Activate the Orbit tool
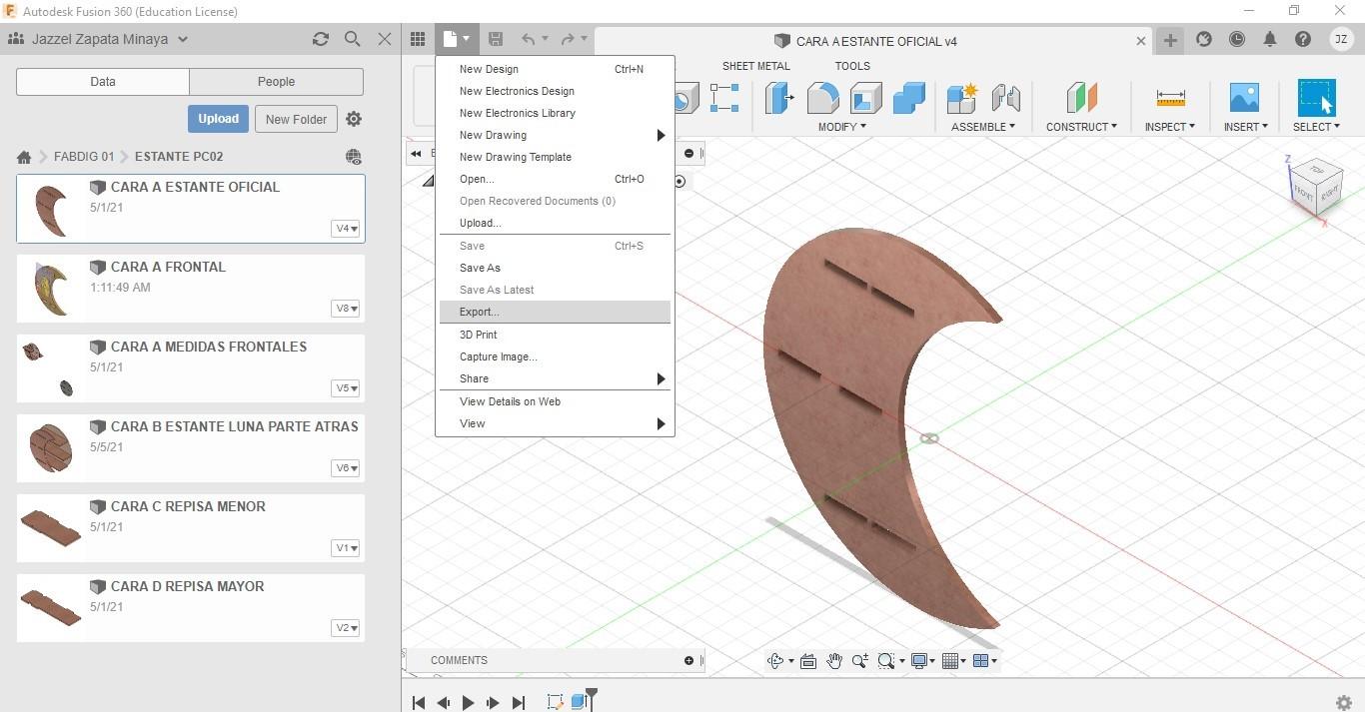 pos(776,660)
